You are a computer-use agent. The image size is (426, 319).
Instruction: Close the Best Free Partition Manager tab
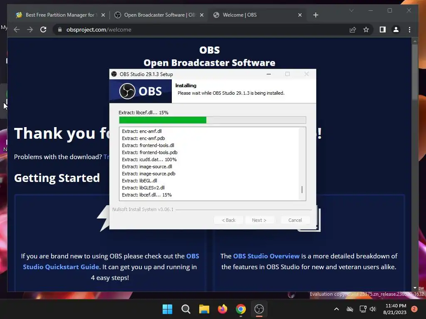pyautogui.click(x=103, y=15)
